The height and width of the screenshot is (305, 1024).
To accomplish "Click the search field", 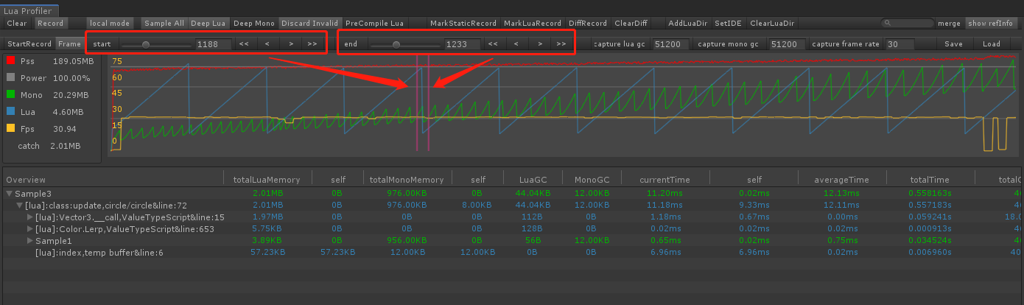I will [x=908, y=24].
